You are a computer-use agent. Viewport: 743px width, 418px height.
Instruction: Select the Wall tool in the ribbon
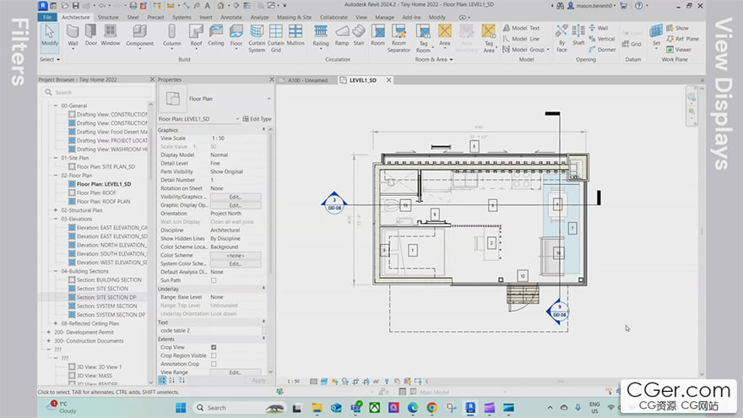(x=73, y=35)
